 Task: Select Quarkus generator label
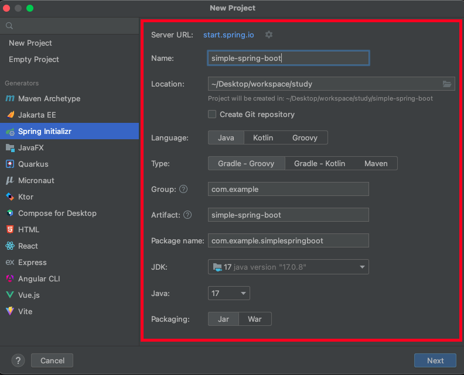pyautogui.click(x=33, y=164)
